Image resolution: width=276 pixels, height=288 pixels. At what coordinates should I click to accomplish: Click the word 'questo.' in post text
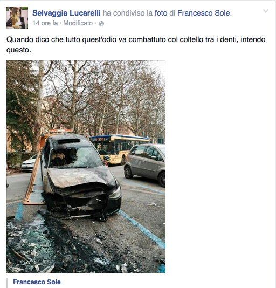(x=19, y=50)
